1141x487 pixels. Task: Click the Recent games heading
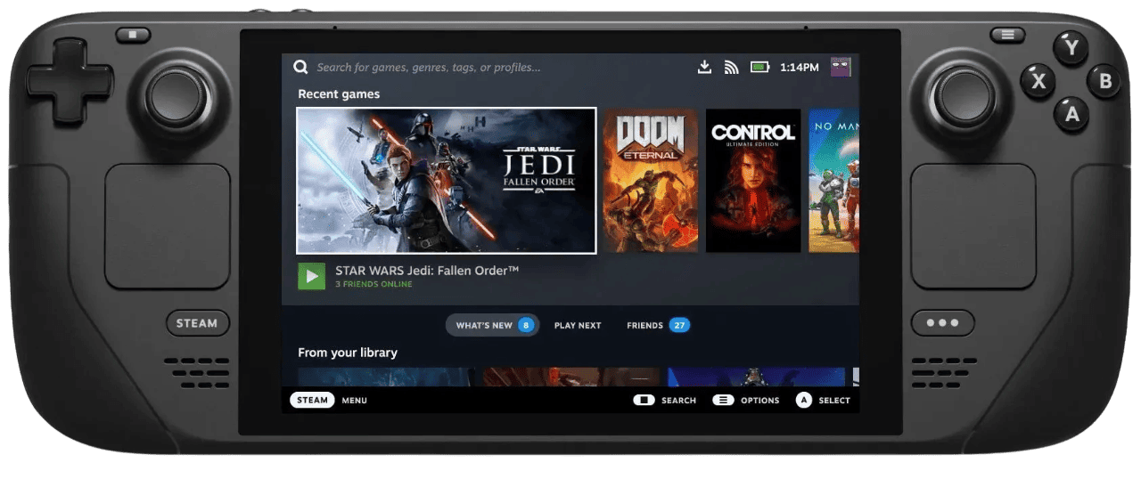tap(339, 93)
